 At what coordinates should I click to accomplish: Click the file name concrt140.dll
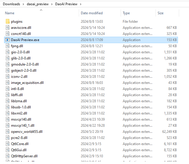(x=21, y=34)
